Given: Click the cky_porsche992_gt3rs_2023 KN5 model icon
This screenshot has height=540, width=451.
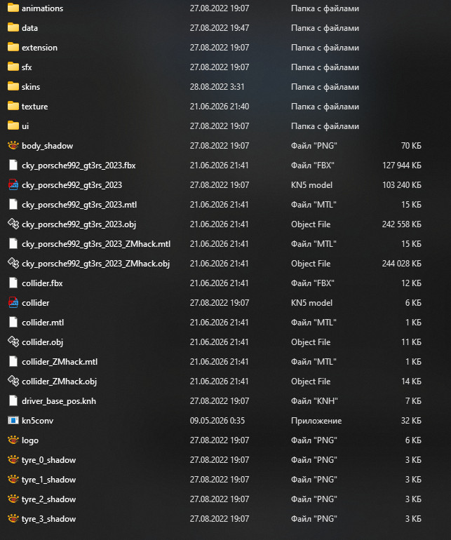Looking at the screenshot, I should point(13,184).
